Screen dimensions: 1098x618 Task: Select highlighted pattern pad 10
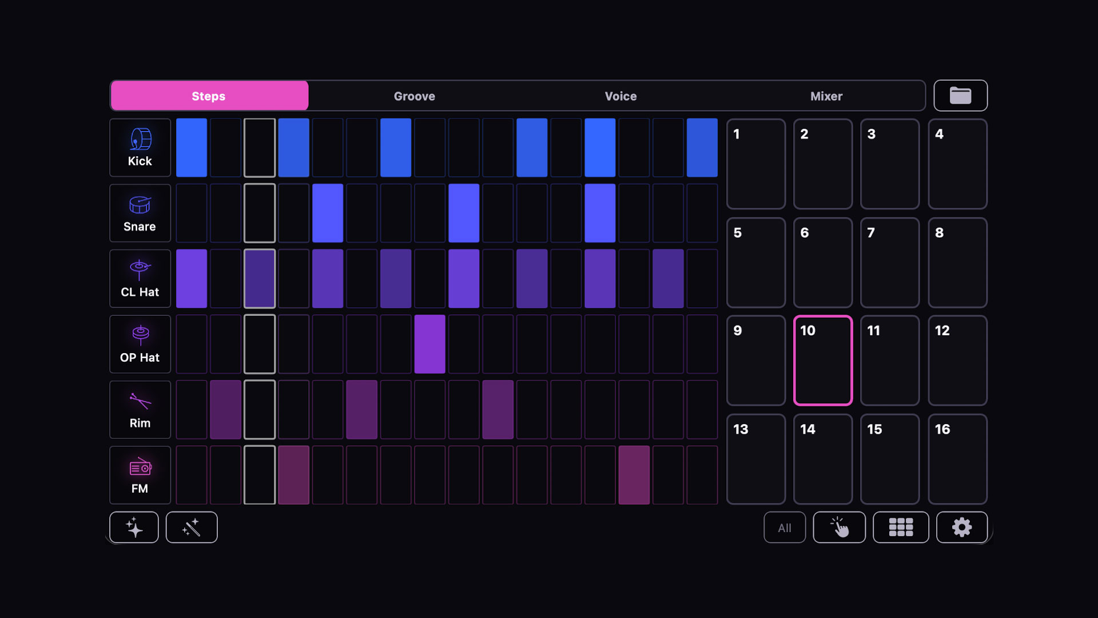point(823,360)
